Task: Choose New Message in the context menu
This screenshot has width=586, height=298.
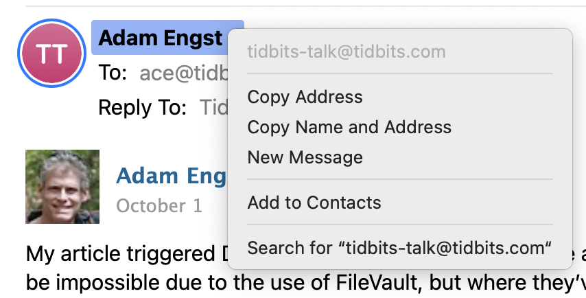Action: 305,157
